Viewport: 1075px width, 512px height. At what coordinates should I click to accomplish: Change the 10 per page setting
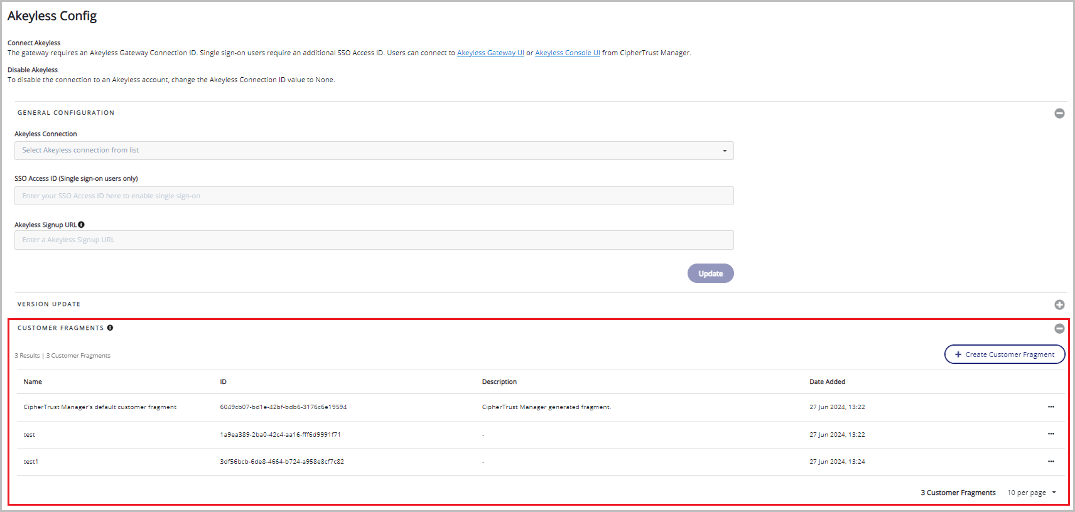tap(1032, 493)
